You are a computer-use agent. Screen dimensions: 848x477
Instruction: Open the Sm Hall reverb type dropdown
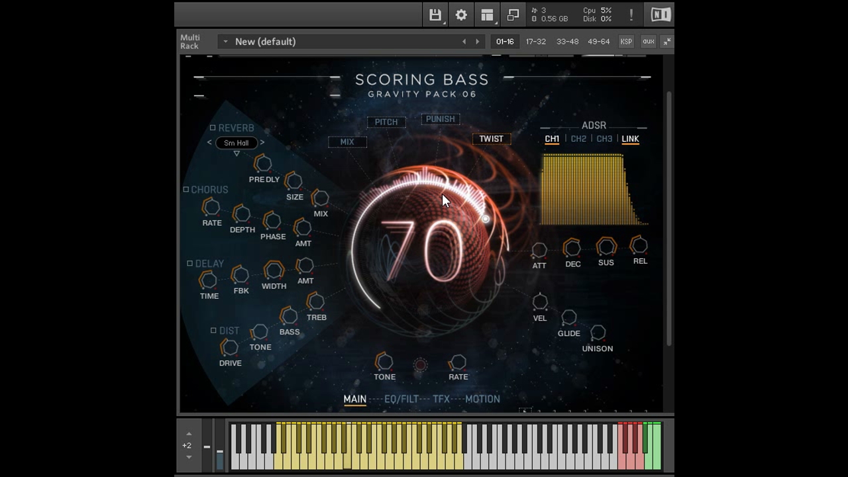pyautogui.click(x=236, y=142)
